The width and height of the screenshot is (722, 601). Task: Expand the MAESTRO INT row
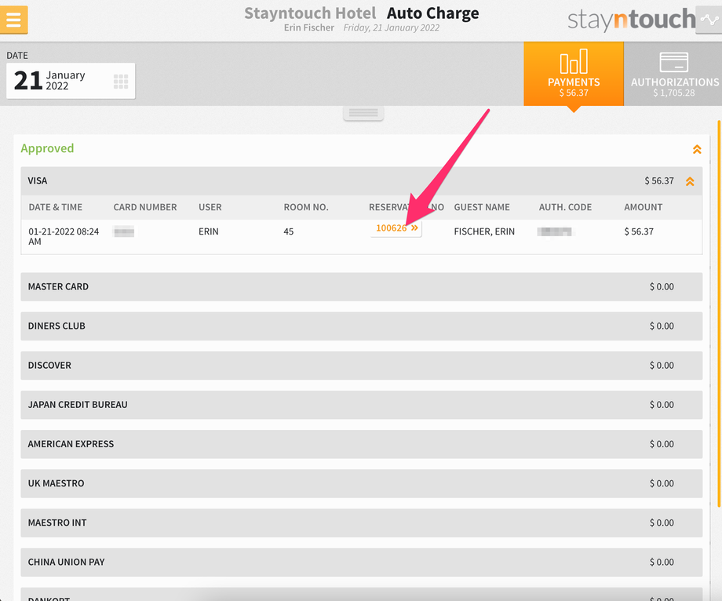coord(362,523)
